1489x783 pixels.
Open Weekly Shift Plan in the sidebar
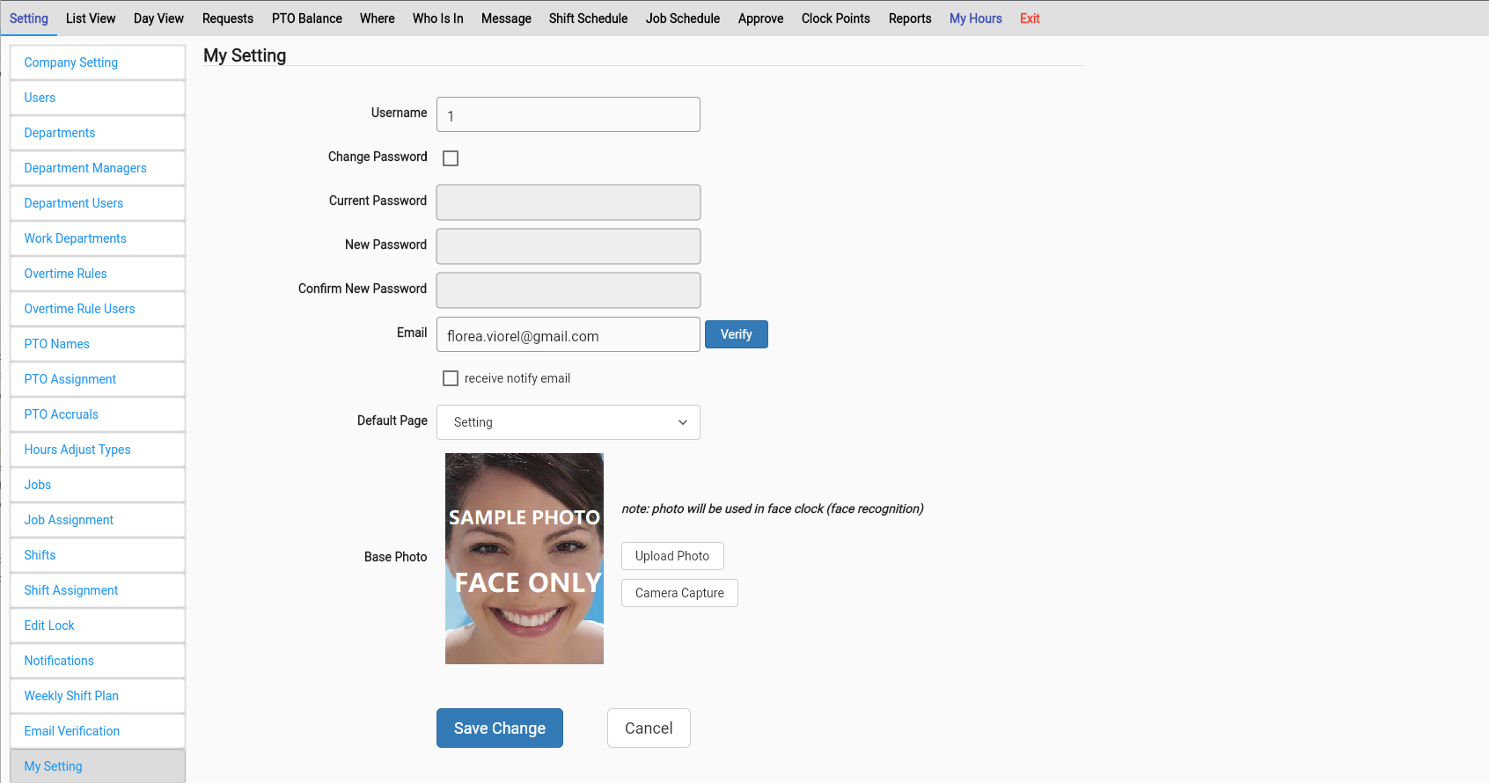click(98, 696)
